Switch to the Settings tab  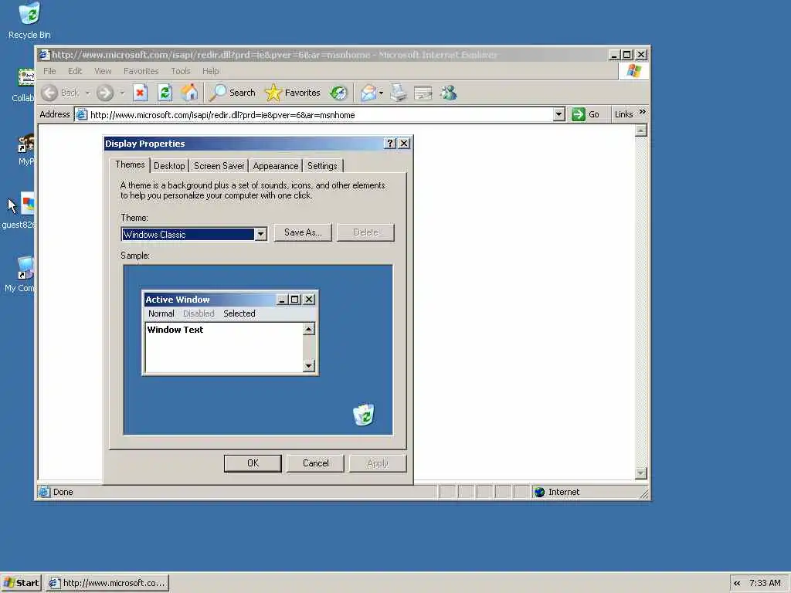322,166
